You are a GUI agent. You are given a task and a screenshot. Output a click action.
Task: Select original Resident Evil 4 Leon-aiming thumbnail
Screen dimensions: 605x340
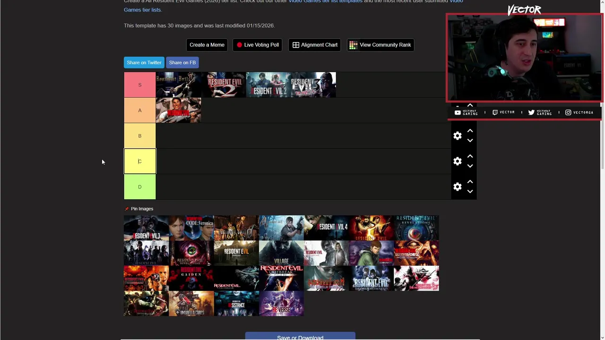(281, 228)
